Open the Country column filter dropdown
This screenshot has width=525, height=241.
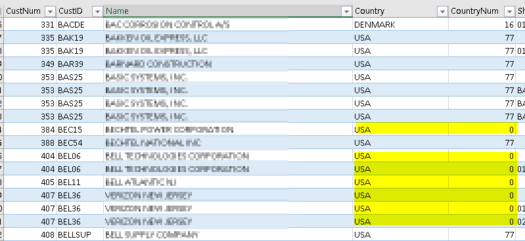(442, 12)
